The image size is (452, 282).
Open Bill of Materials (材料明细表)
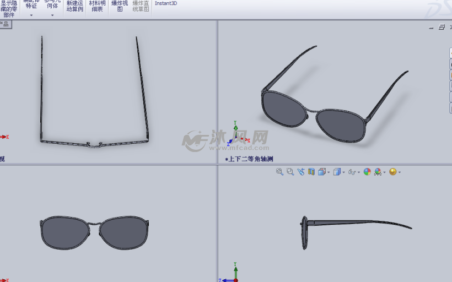point(96,6)
